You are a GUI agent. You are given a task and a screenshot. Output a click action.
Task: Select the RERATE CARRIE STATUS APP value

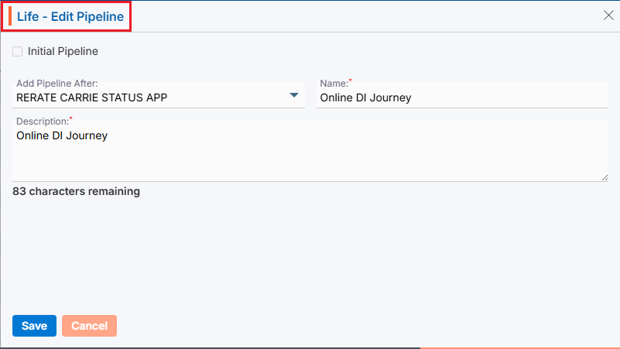pyautogui.click(x=91, y=98)
